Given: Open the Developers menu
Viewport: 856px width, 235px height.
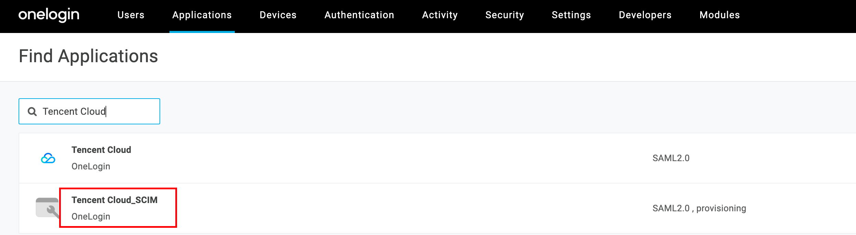Looking at the screenshot, I should pyautogui.click(x=645, y=15).
